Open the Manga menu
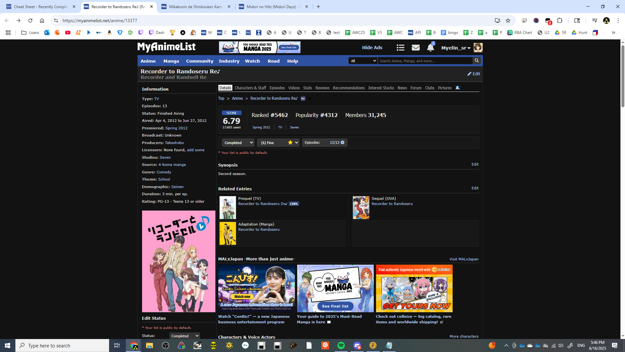Screen dimensions: 625x352 click(x=171, y=61)
